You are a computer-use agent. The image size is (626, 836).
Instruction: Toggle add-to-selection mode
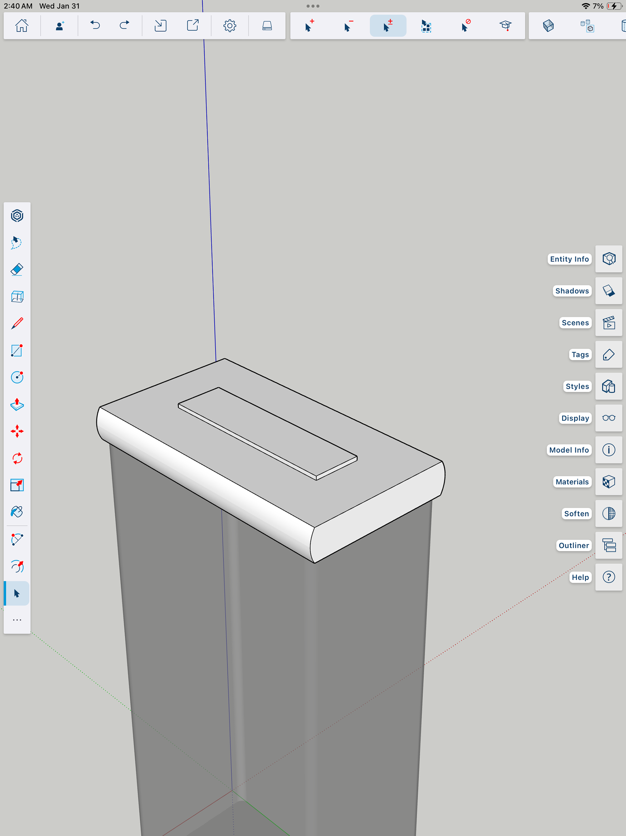(309, 26)
